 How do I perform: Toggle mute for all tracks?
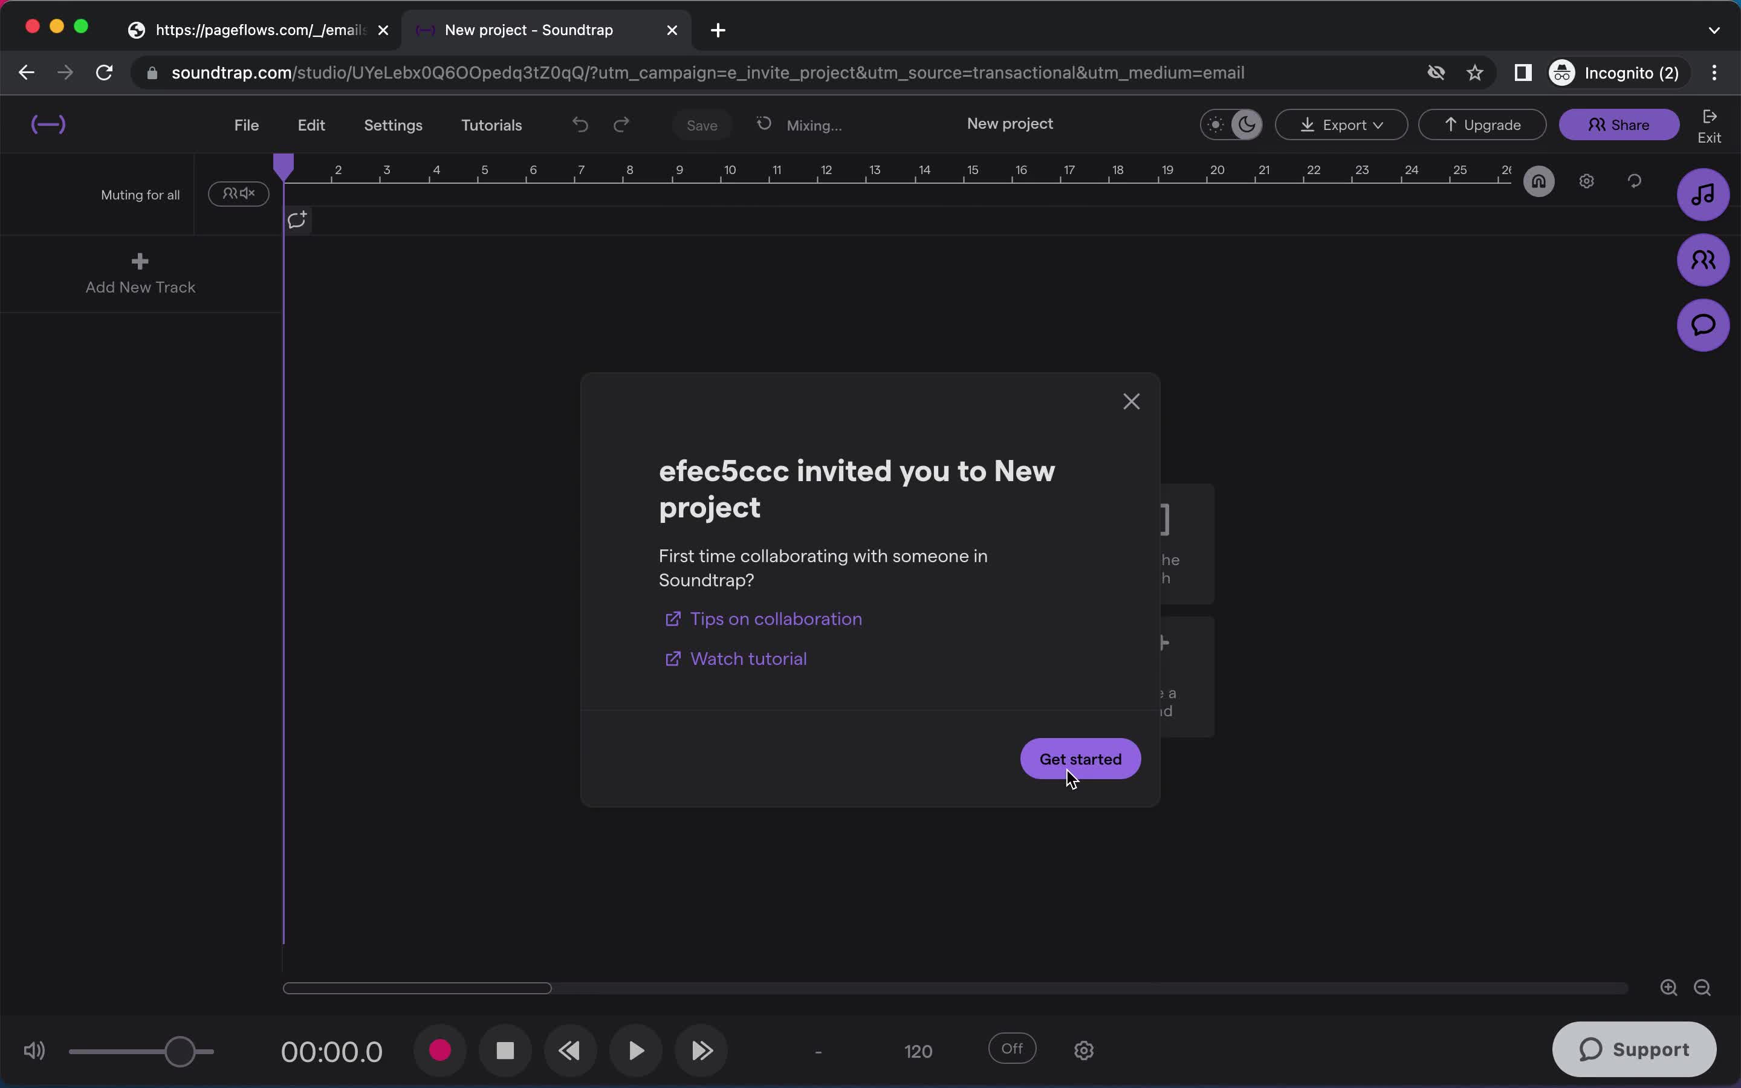(238, 192)
